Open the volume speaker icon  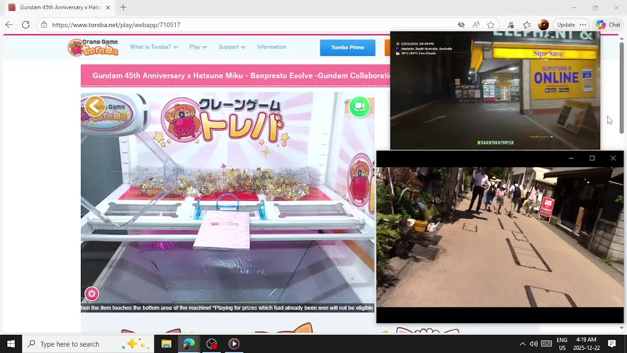533,344
